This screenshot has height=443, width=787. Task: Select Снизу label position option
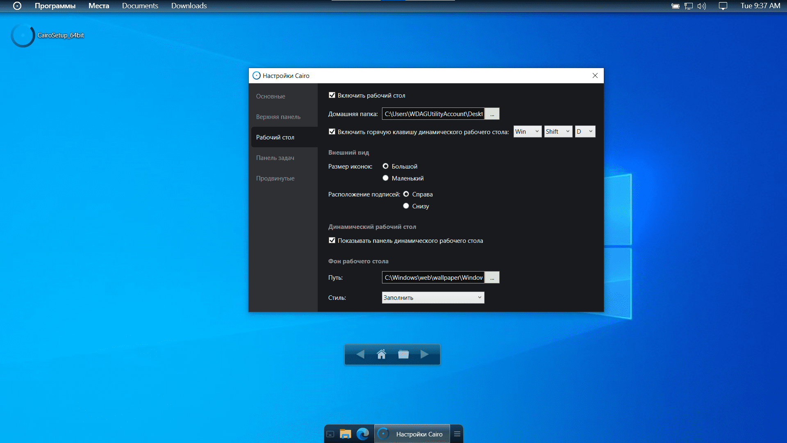click(x=406, y=206)
